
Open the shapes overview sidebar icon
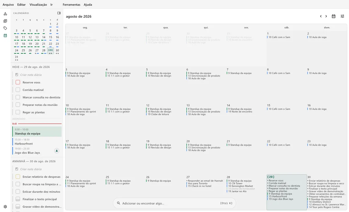coord(5,14)
